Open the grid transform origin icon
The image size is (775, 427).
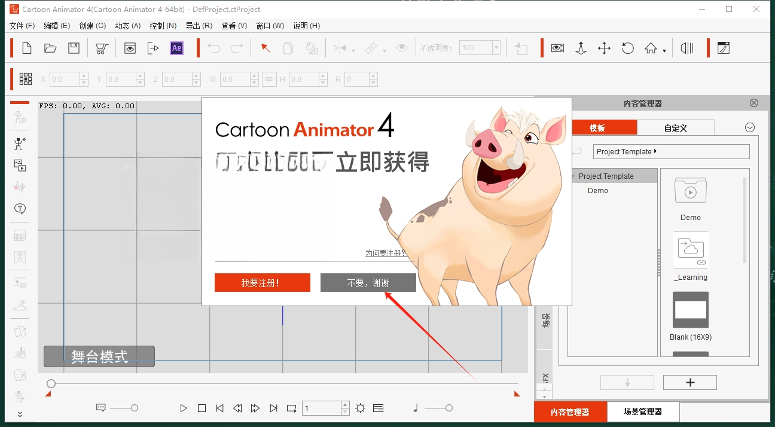coord(26,79)
